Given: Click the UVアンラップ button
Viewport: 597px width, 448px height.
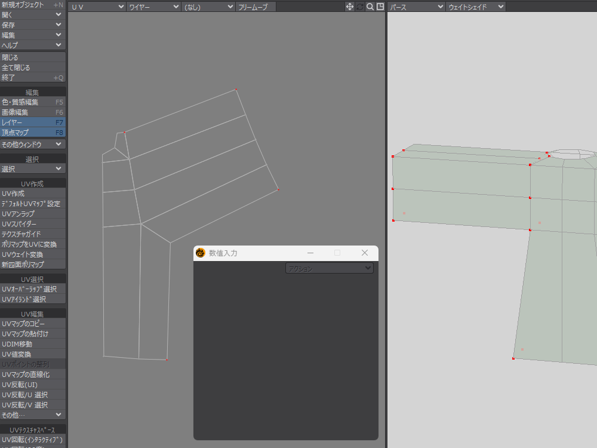Looking at the screenshot, I should (33, 214).
